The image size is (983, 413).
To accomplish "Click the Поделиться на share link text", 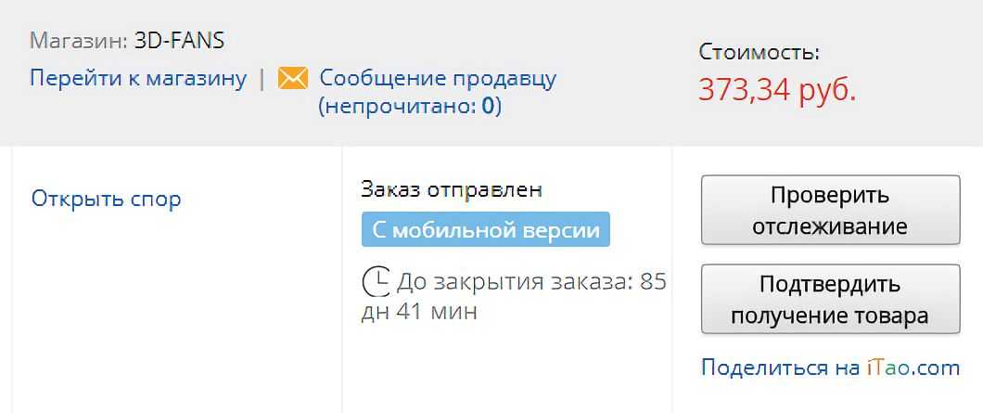I will pyautogui.click(x=780, y=368).
